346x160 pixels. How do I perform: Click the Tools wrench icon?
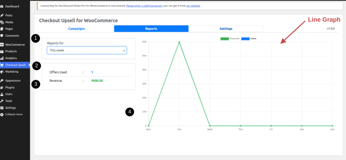click(x=2, y=101)
